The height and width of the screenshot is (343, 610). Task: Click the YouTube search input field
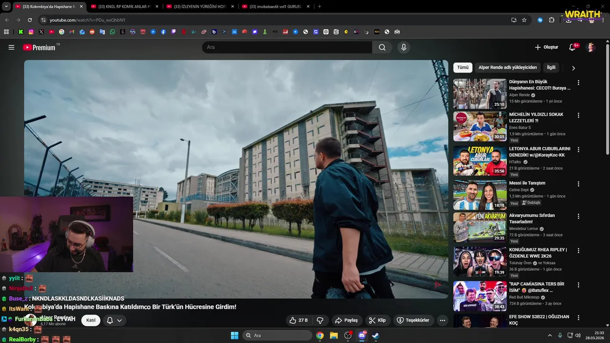coord(287,47)
